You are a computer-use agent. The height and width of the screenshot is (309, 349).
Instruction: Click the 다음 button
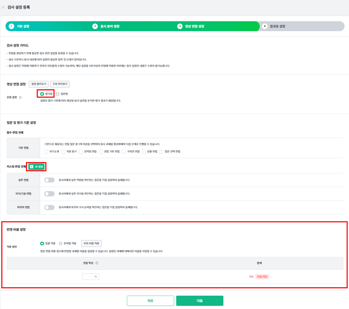point(200,301)
